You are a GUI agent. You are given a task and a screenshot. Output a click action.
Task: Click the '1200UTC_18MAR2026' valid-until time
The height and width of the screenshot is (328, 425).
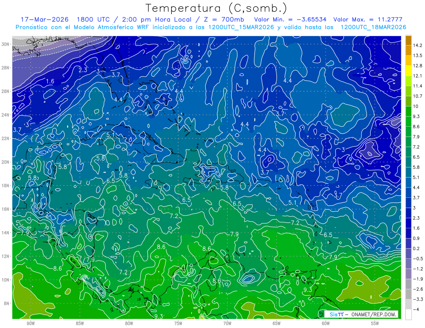[x=373, y=27]
